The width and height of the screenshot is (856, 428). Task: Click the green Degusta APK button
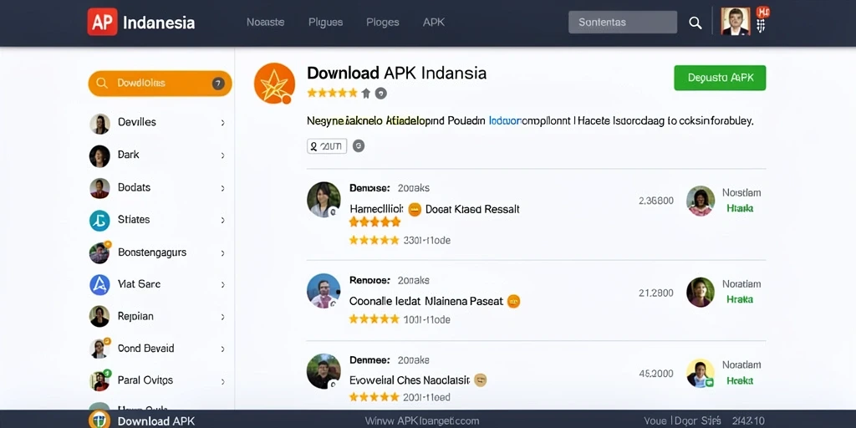(x=720, y=78)
